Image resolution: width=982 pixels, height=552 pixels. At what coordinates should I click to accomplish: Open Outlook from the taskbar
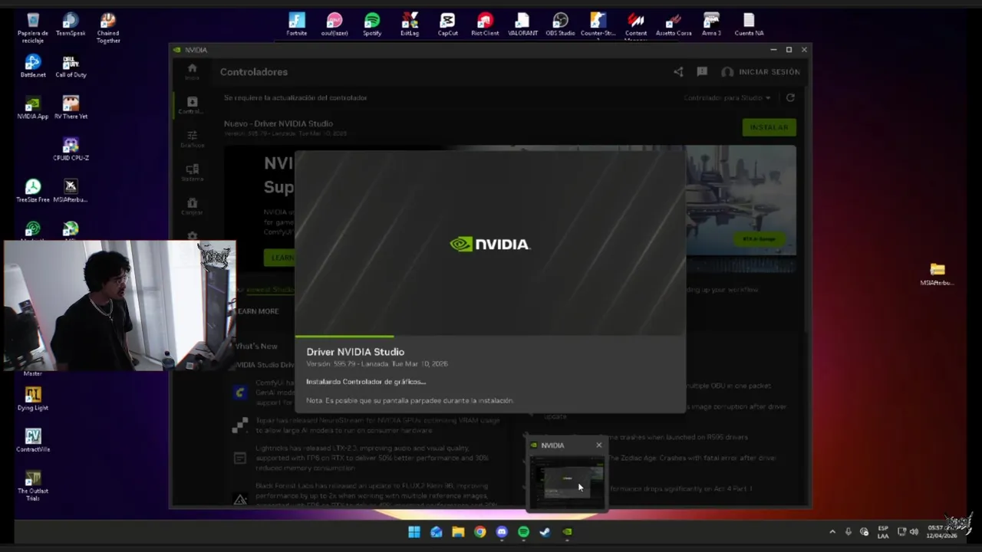(437, 532)
